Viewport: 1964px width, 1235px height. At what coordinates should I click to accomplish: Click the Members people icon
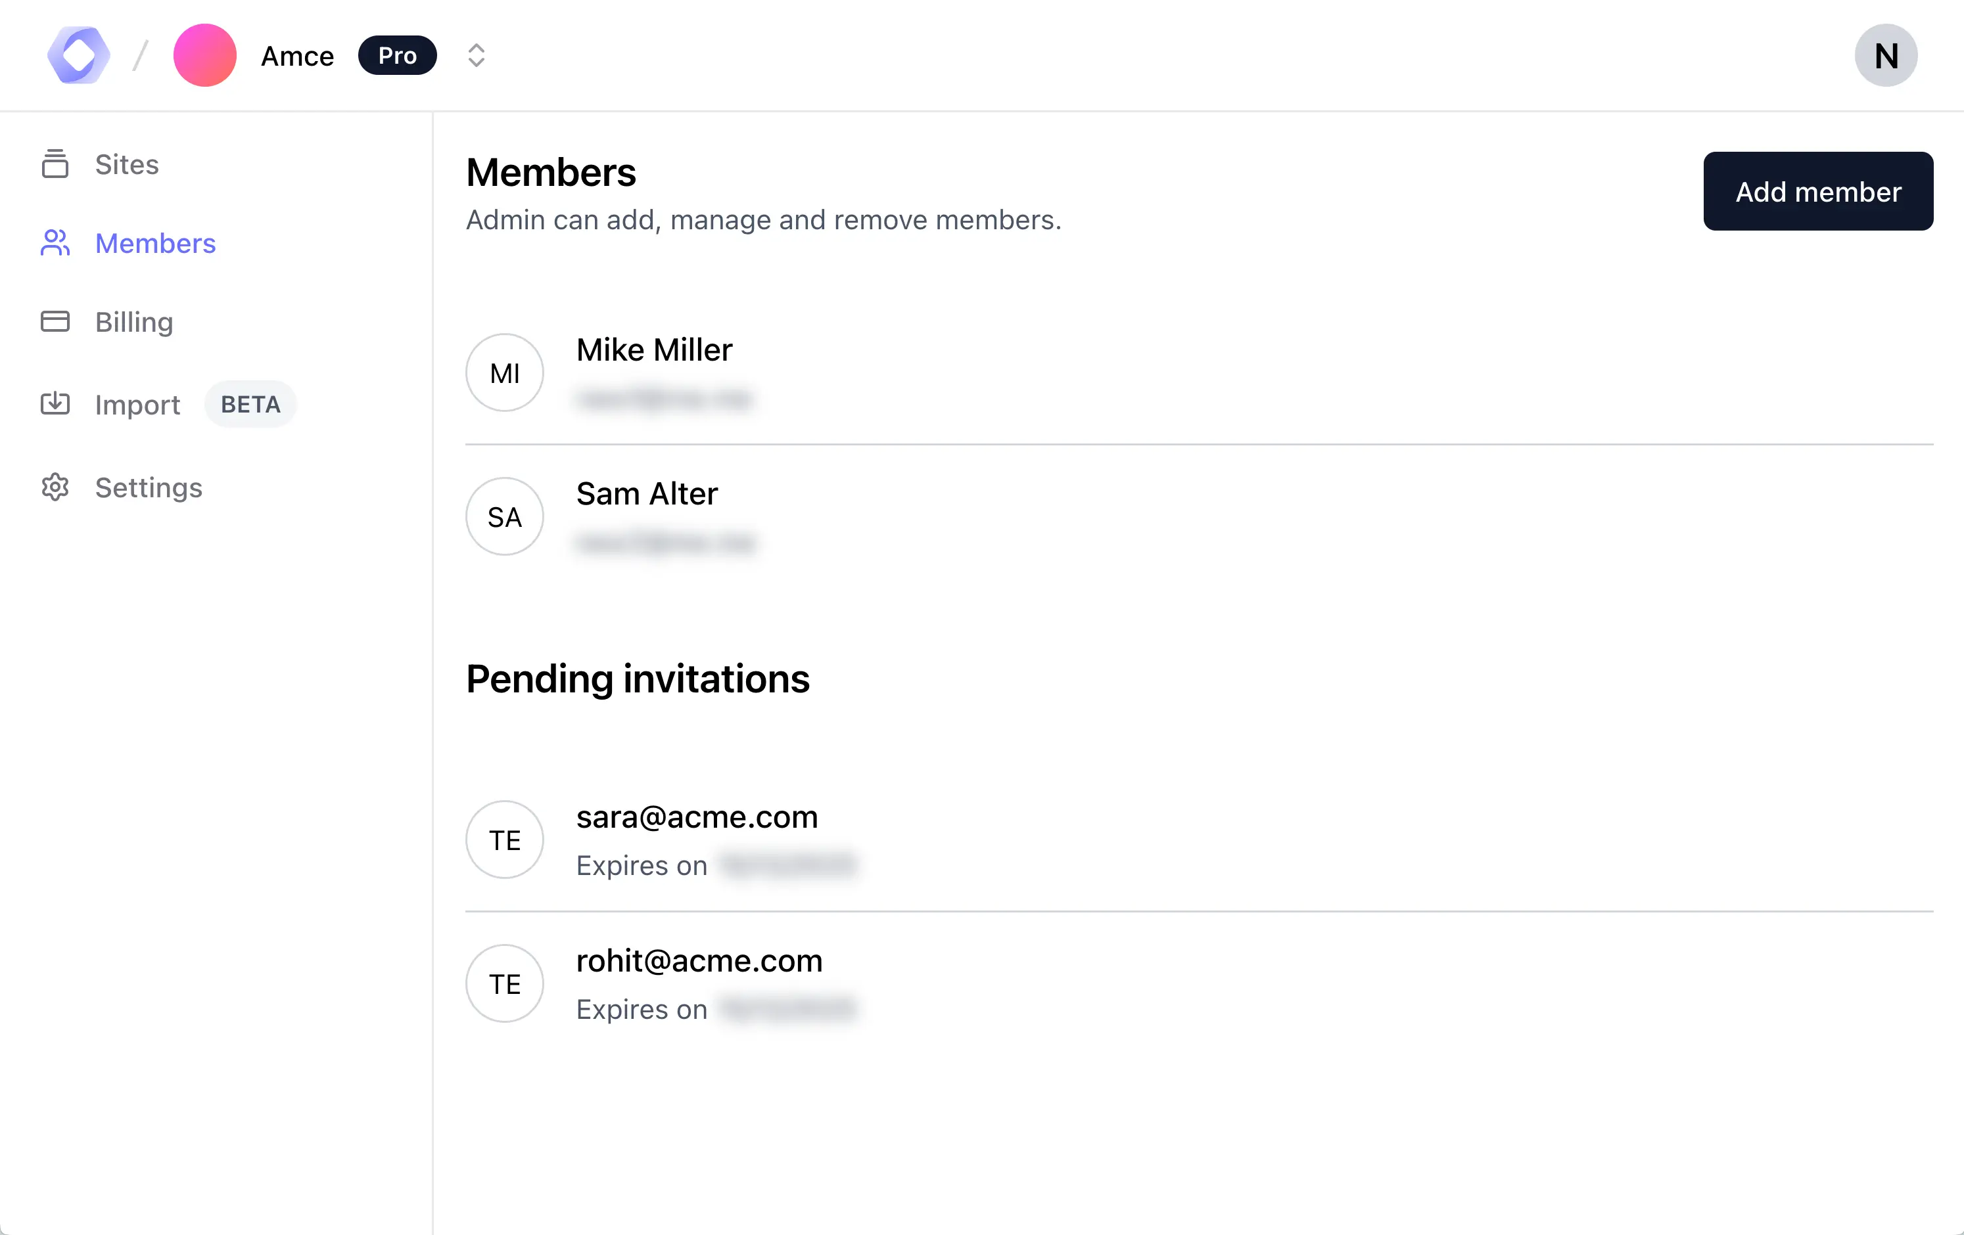click(x=55, y=243)
